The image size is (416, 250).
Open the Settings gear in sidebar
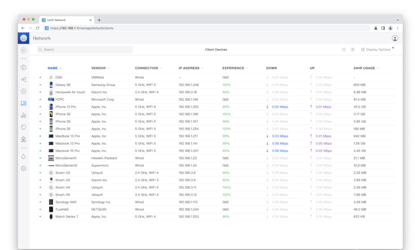point(23,169)
